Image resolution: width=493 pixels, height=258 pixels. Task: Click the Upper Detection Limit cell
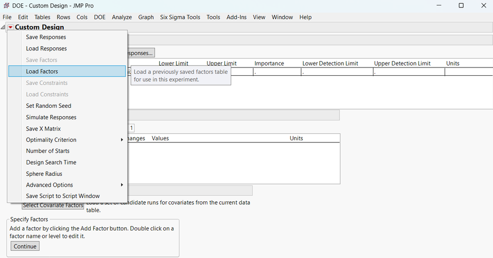click(409, 72)
